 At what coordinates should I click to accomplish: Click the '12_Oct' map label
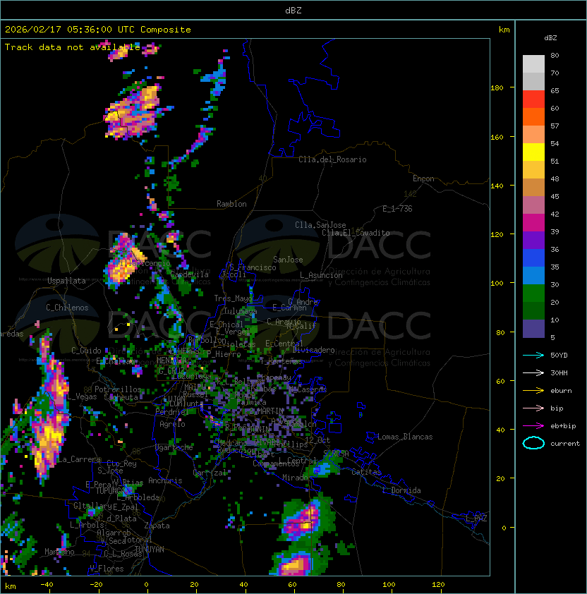pyautogui.click(x=317, y=440)
